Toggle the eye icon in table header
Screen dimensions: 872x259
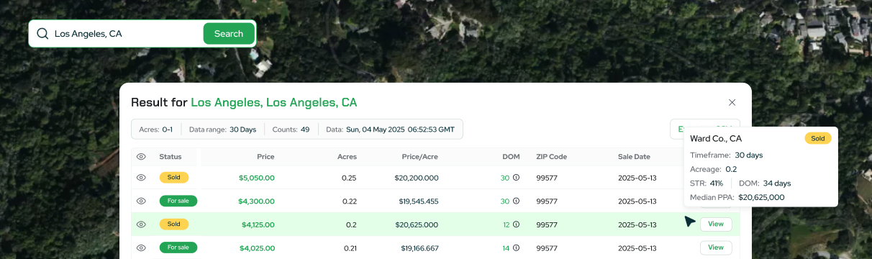click(141, 156)
